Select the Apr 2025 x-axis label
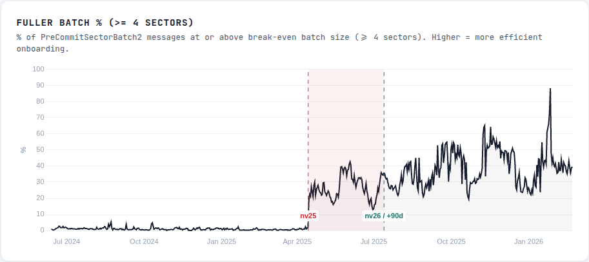The image size is (589, 262). coord(297,242)
